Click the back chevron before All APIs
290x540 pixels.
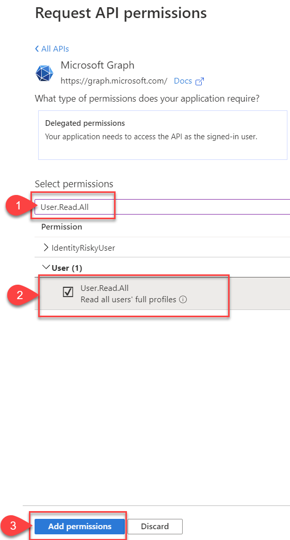point(37,49)
